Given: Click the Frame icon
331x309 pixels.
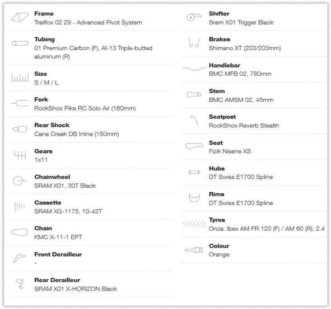Looking at the screenshot, I should pyautogui.click(x=20, y=17).
